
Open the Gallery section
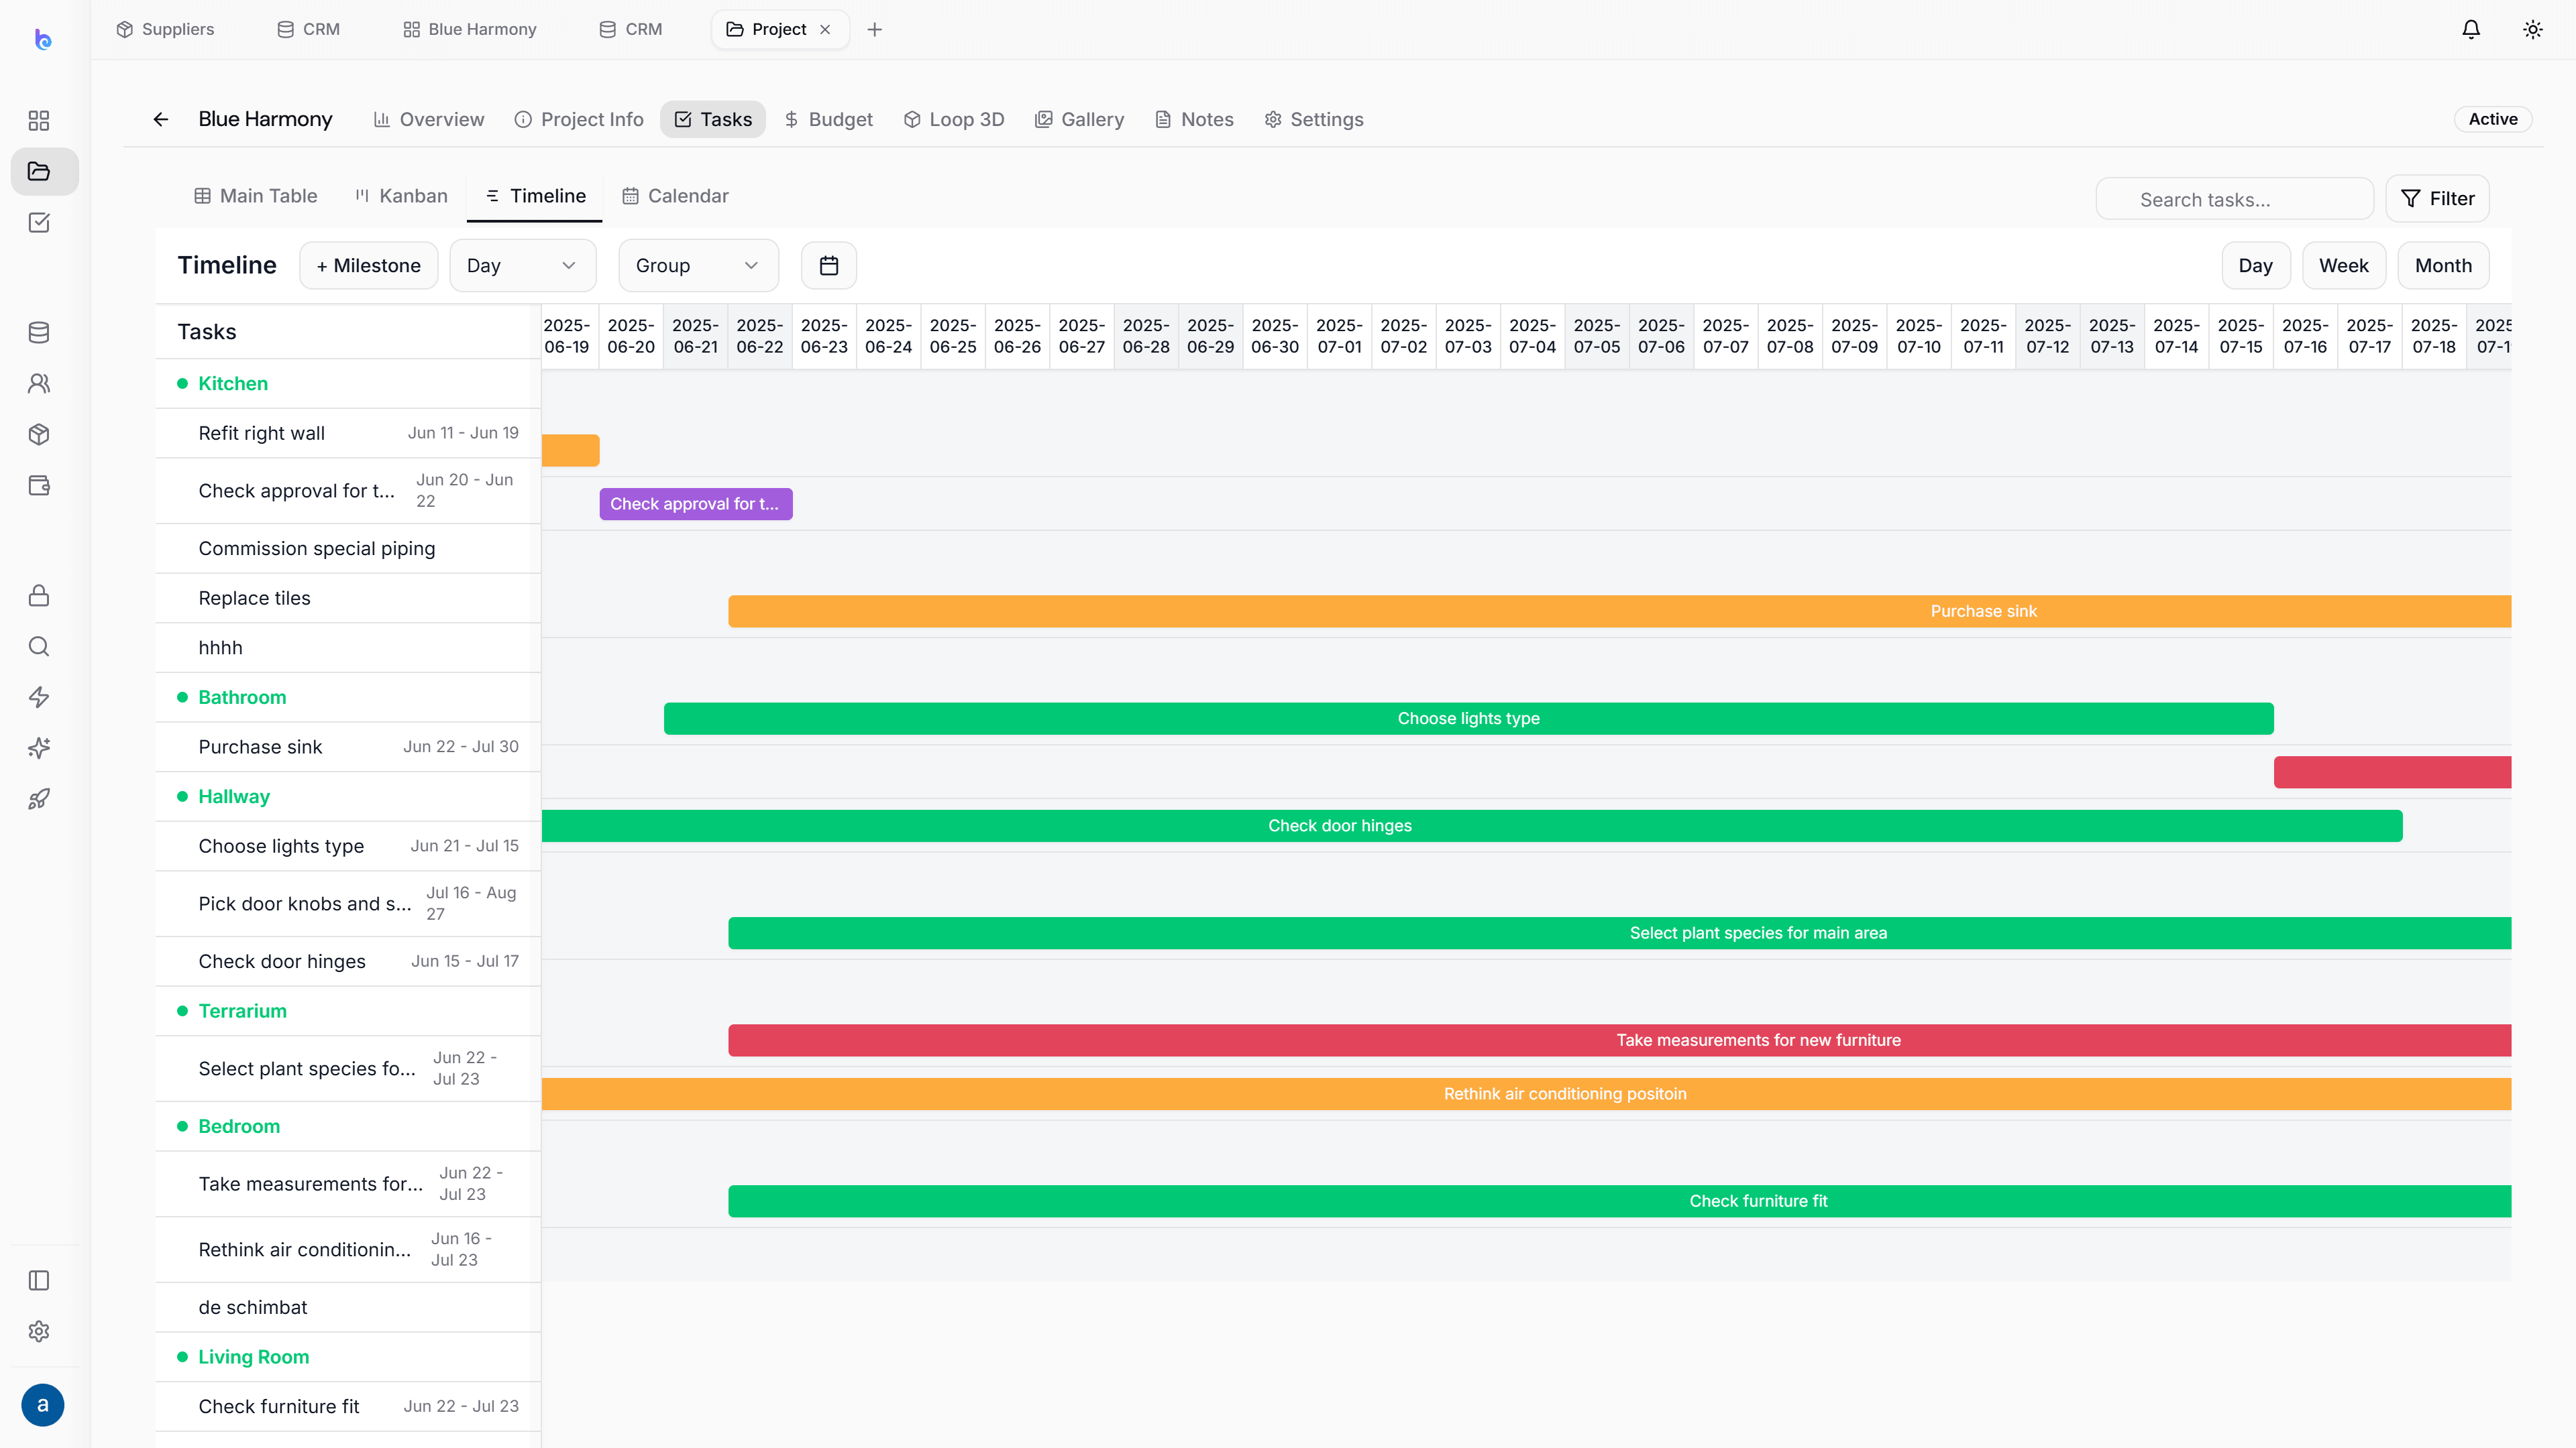pyautogui.click(x=1080, y=120)
